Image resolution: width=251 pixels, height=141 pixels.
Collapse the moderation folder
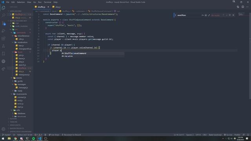21,42
